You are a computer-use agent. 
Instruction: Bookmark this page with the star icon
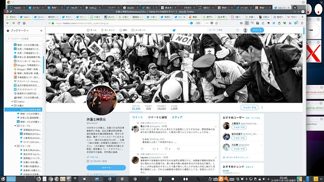pyautogui.click(x=216, y=23)
